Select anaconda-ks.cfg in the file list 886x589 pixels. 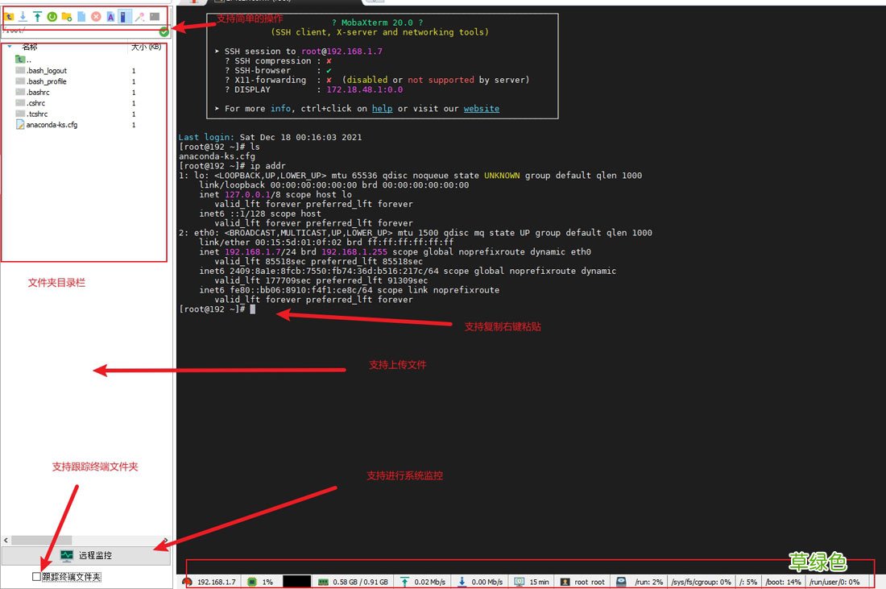click(52, 125)
